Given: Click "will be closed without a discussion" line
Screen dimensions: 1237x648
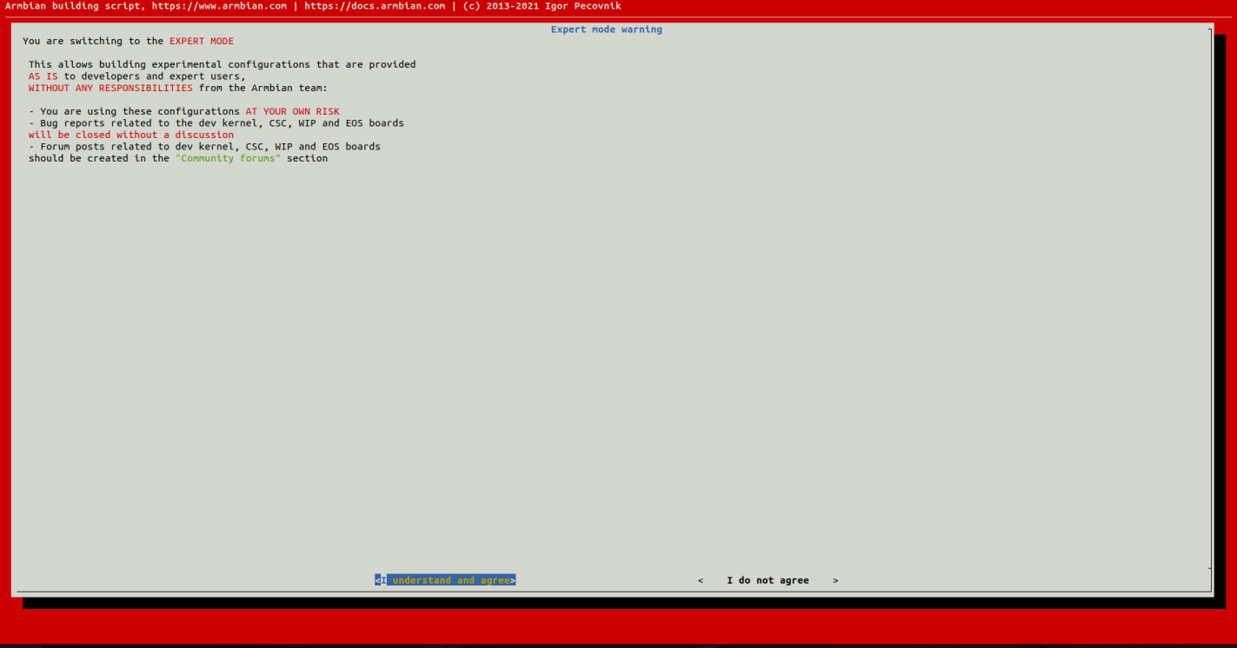Looking at the screenshot, I should coord(130,135).
